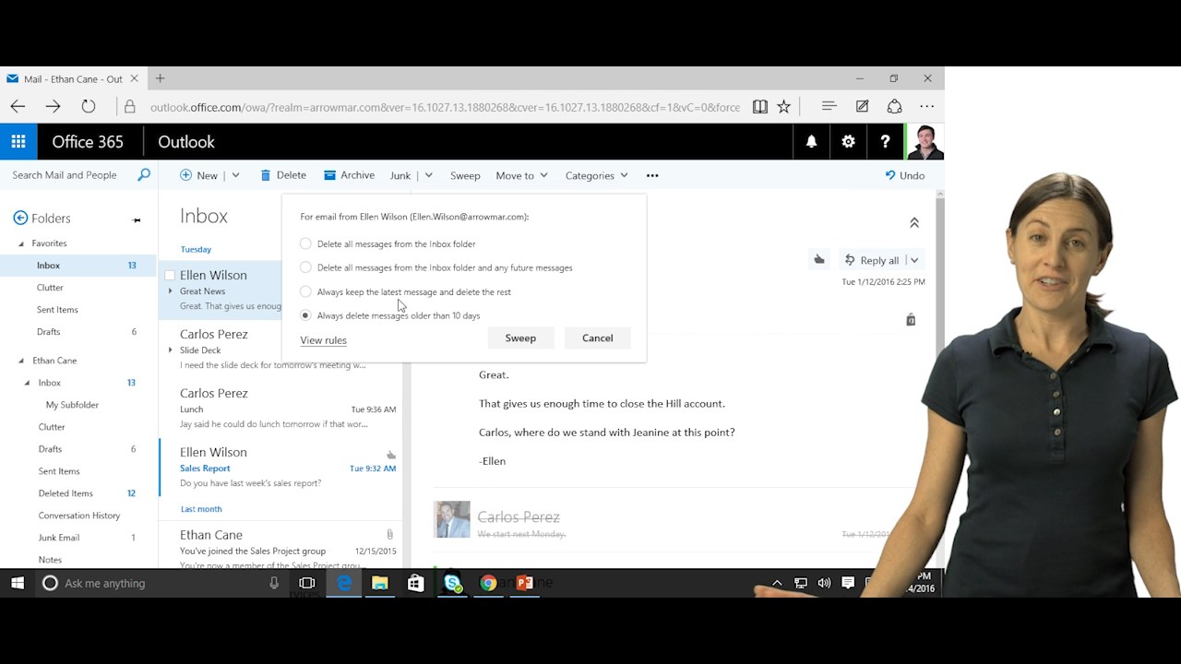Select delete Inbox and any future messages

(305, 267)
